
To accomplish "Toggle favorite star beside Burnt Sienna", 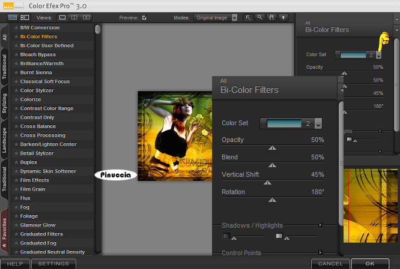I will click(16, 72).
